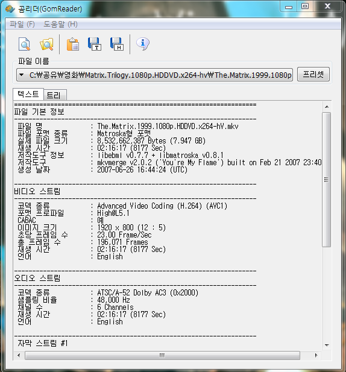Switch to the 텍스트 tab
The height and width of the screenshot is (372, 346).
pos(28,94)
